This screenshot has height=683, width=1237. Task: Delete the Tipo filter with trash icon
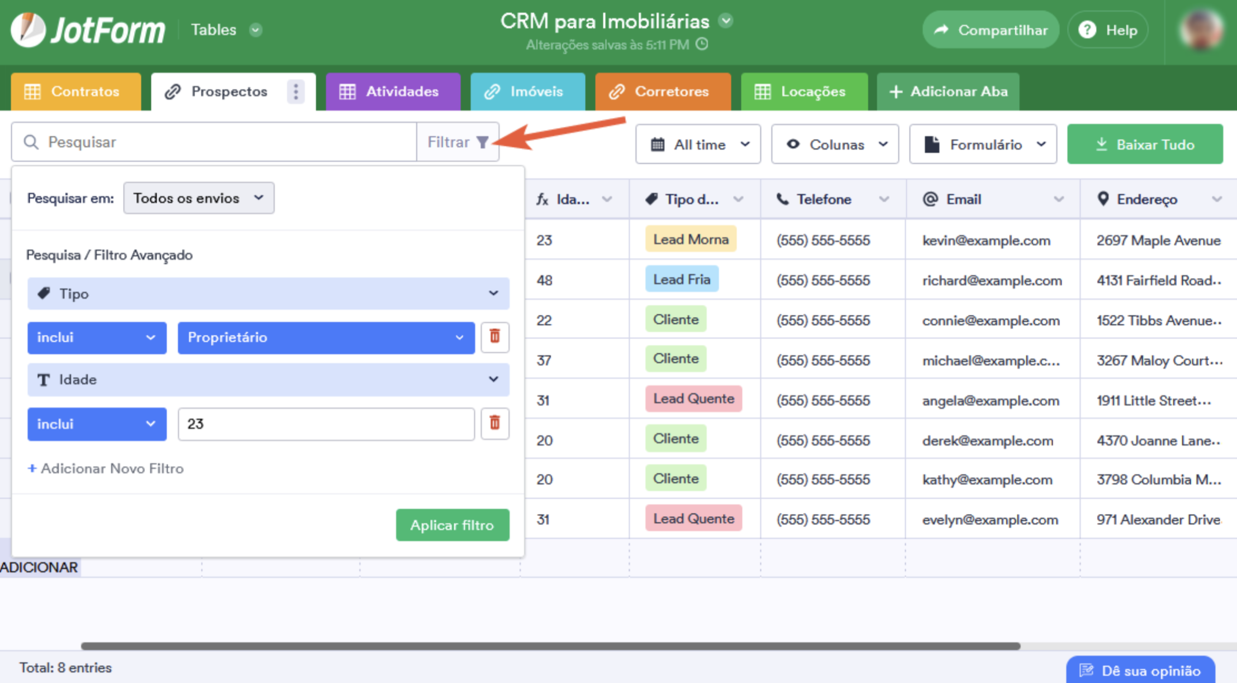pos(494,337)
